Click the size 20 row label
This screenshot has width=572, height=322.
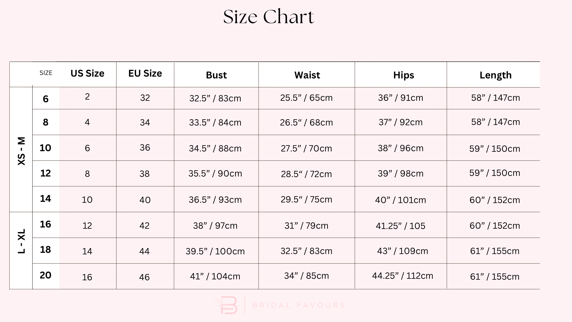[46, 275]
